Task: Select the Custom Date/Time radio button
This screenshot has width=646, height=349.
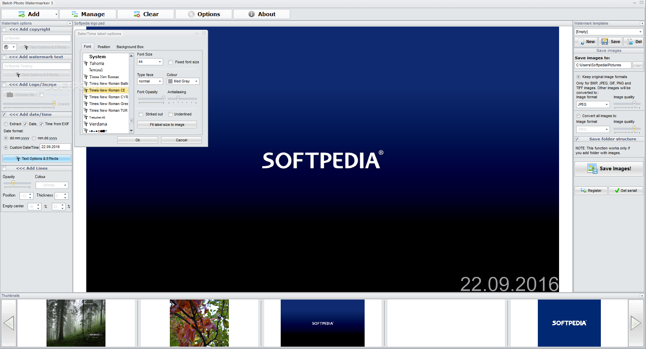Action: [x=6, y=148]
